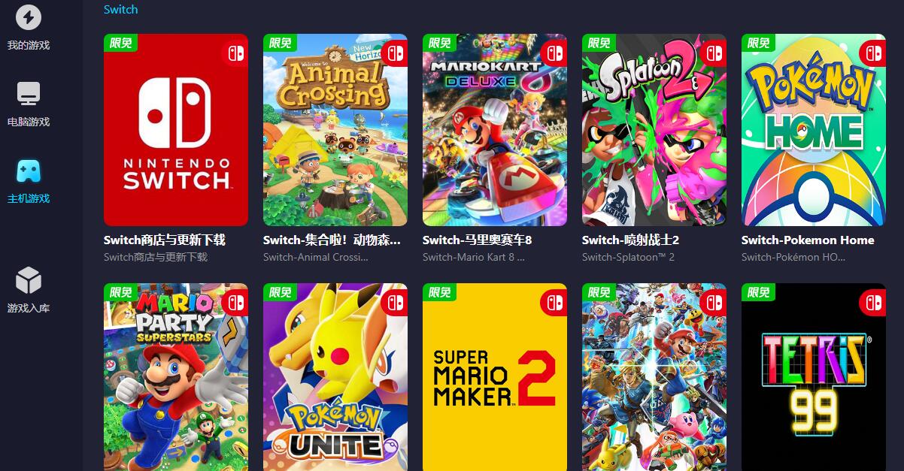904x471 pixels.
Task: Open the Mario Party Superstars cover
Action: (176, 377)
